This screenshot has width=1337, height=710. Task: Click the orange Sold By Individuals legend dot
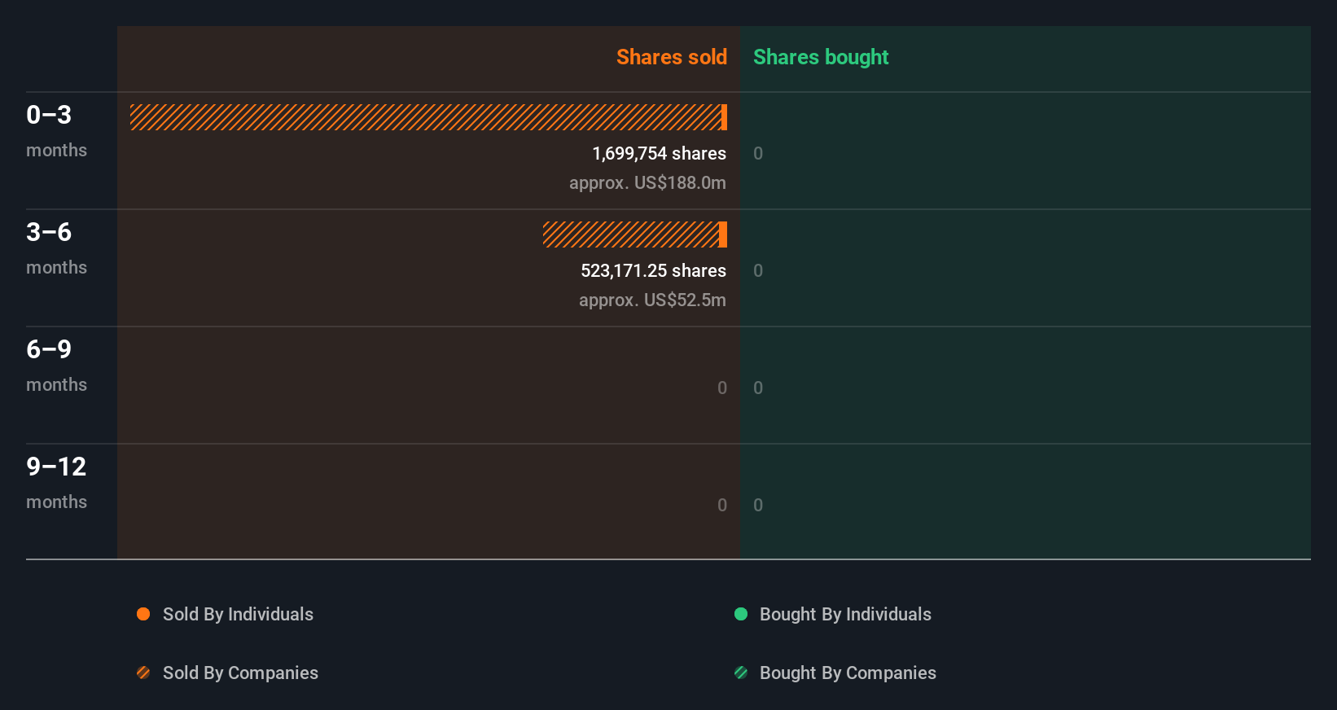[143, 614]
